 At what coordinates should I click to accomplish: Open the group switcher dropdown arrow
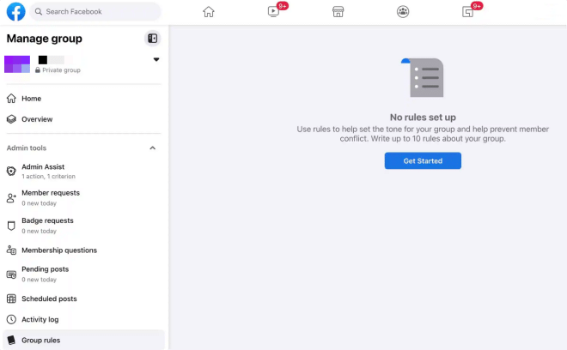156,59
